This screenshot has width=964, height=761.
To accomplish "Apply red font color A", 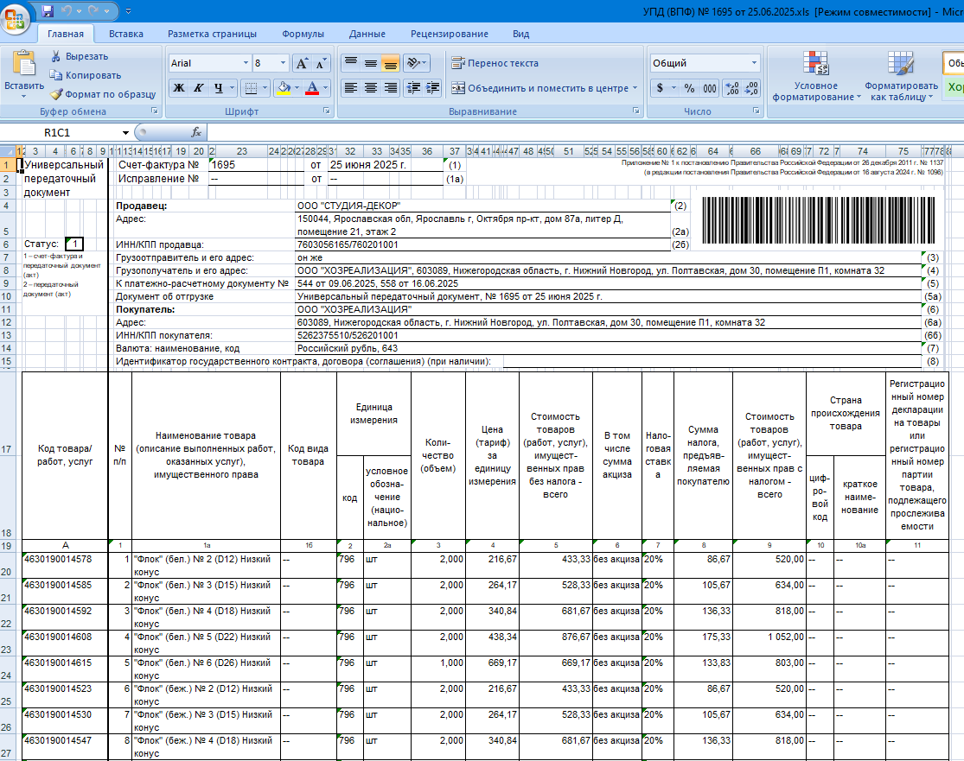I will [x=312, y=88].
